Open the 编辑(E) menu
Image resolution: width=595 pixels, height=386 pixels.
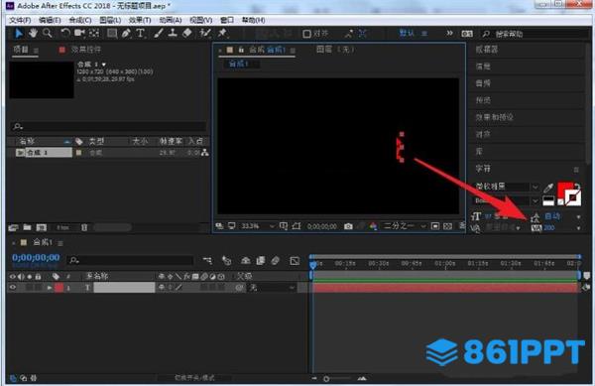pyautogui.click(x=50, y=20)
